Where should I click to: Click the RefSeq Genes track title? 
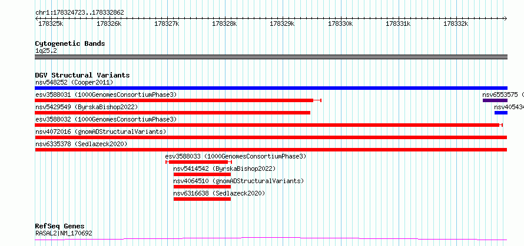point(60,227)
